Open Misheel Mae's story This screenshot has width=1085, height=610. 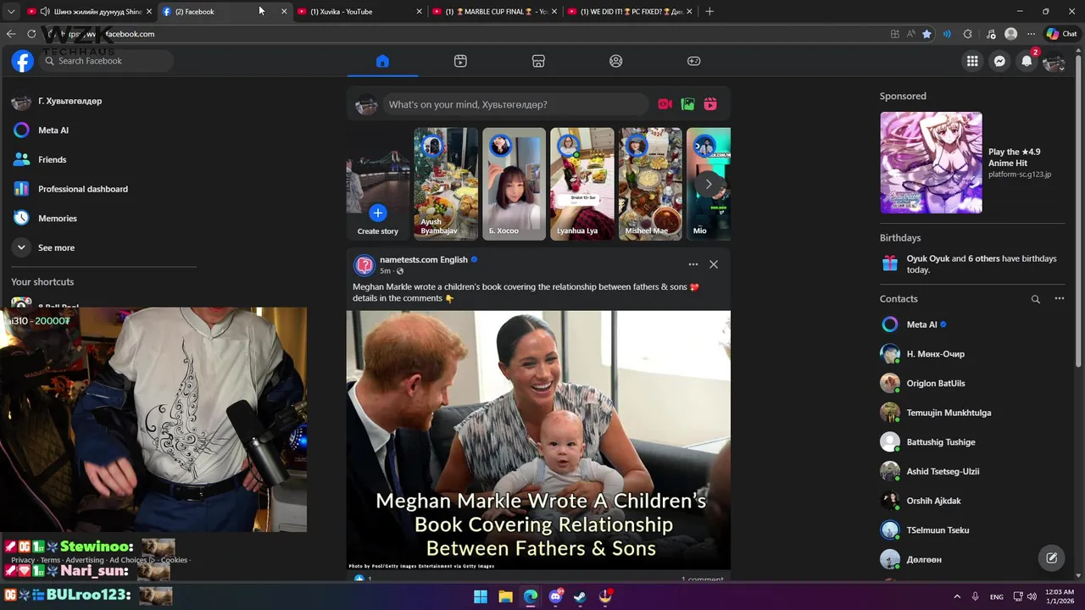click(x=650, y=184)
